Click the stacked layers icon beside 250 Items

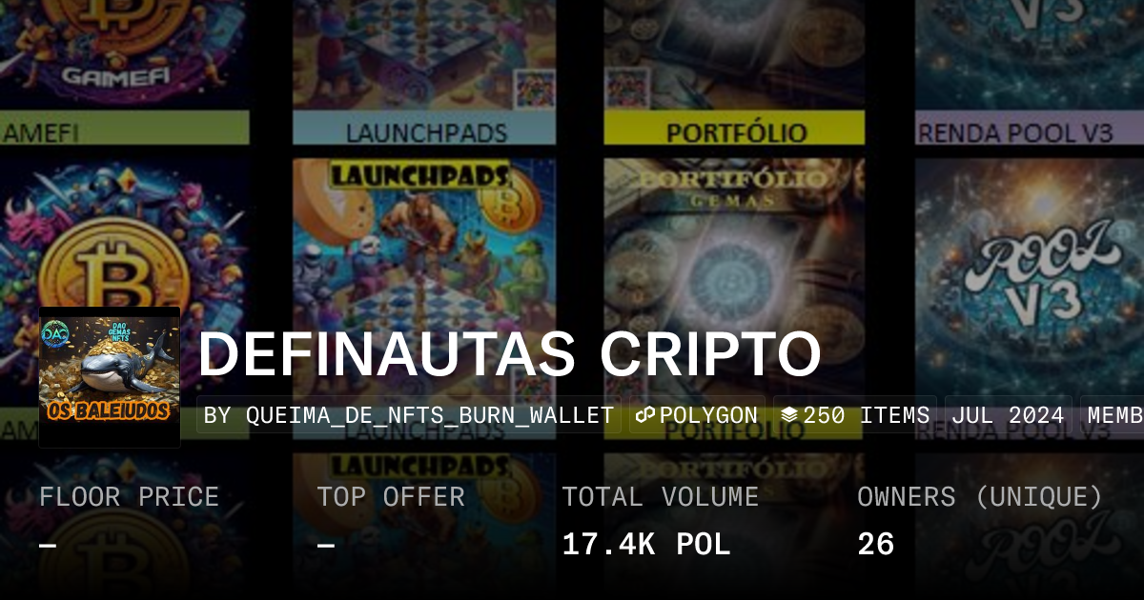click(x=789, y=416)
